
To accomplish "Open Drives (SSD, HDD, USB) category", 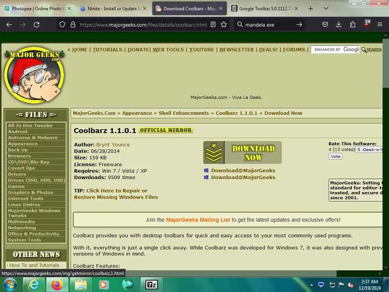I will click(x=36, y=180).
